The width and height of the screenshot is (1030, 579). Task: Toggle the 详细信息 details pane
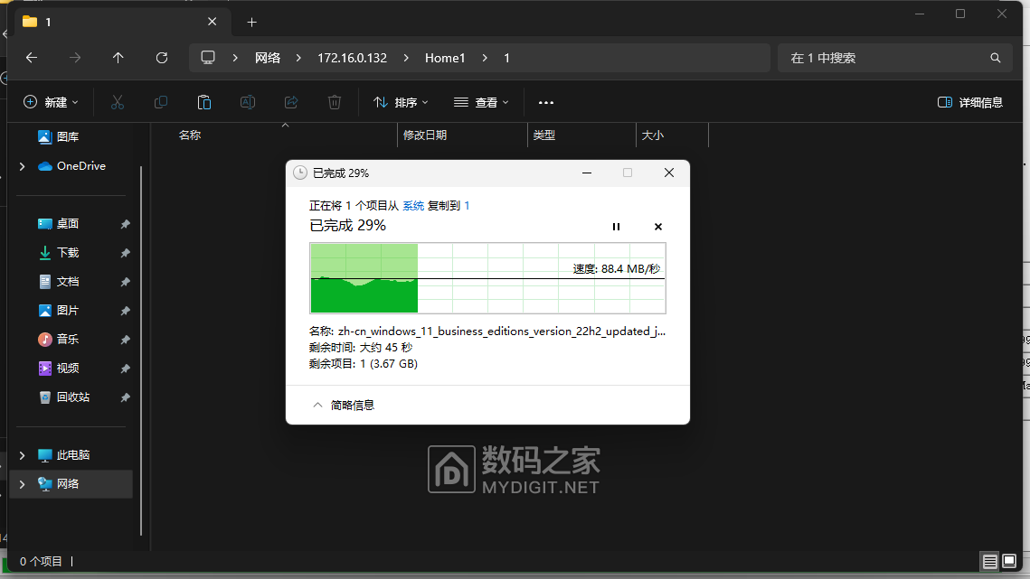coord(970,102)
